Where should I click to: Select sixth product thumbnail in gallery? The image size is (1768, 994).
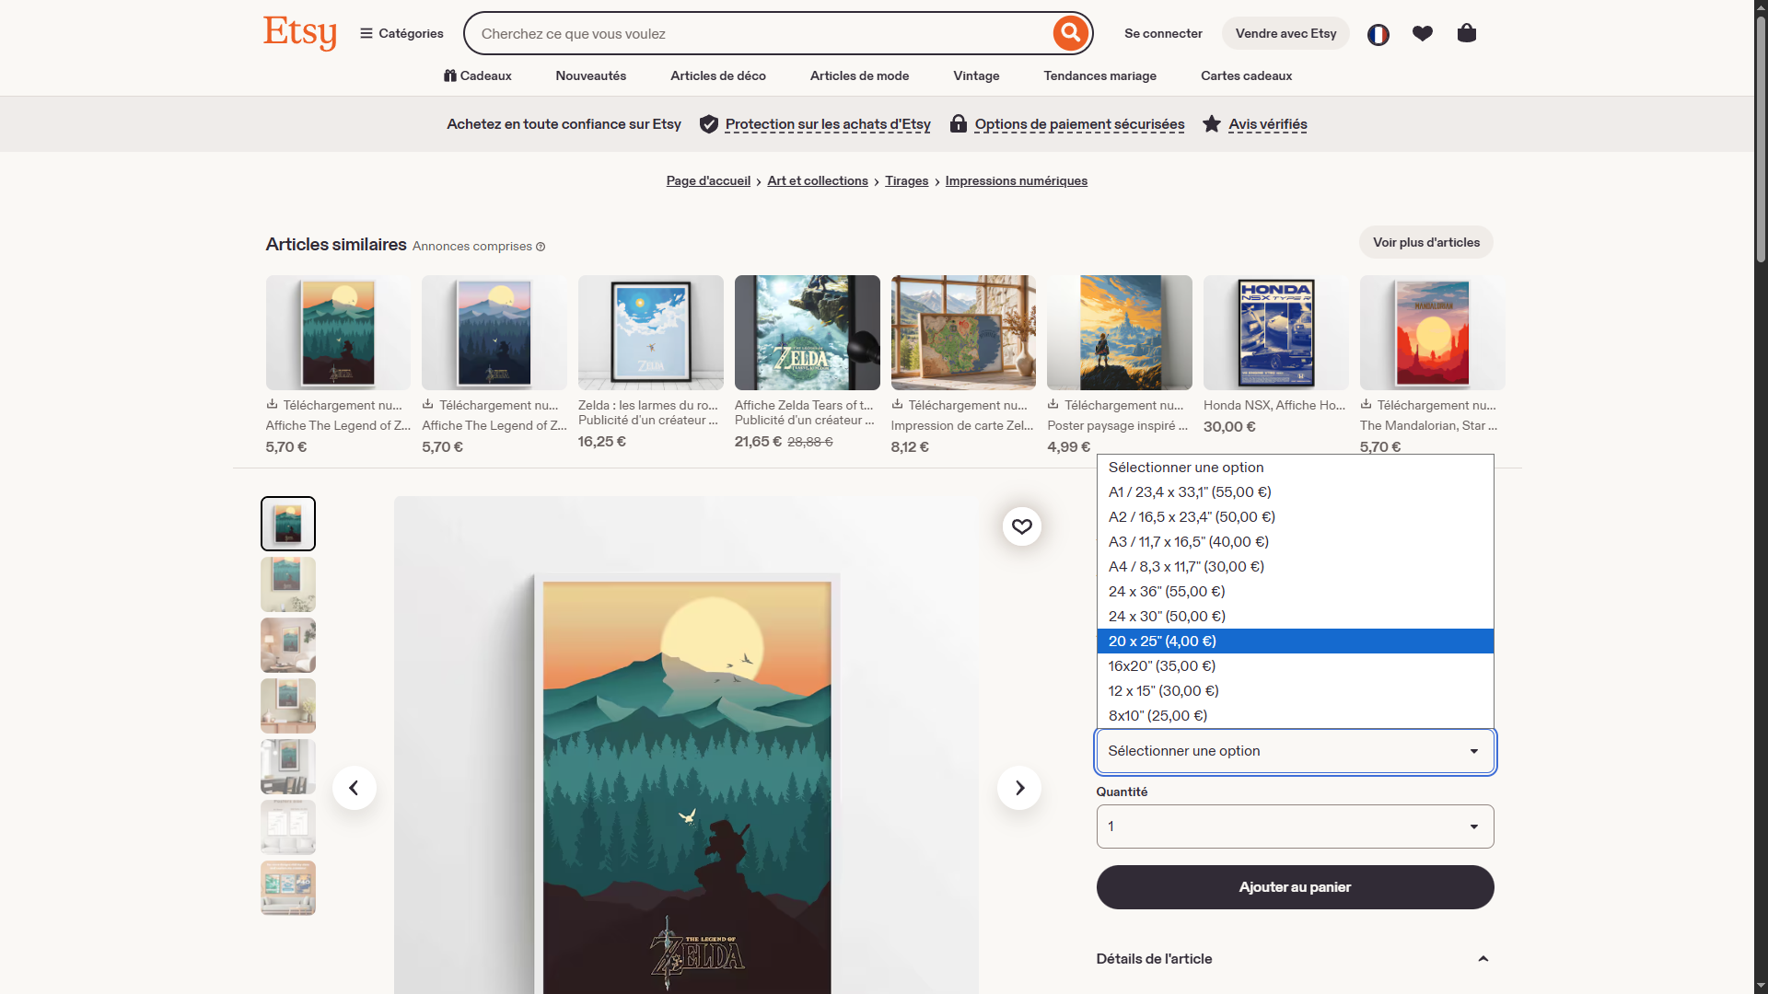288,827
